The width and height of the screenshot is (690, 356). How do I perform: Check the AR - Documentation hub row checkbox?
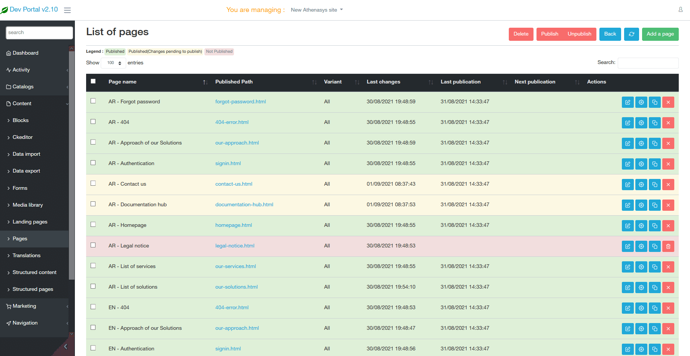point(93,204)
